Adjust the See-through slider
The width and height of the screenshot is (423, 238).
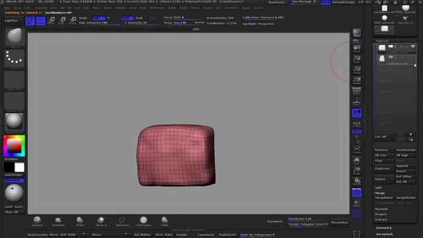[304, 2]
